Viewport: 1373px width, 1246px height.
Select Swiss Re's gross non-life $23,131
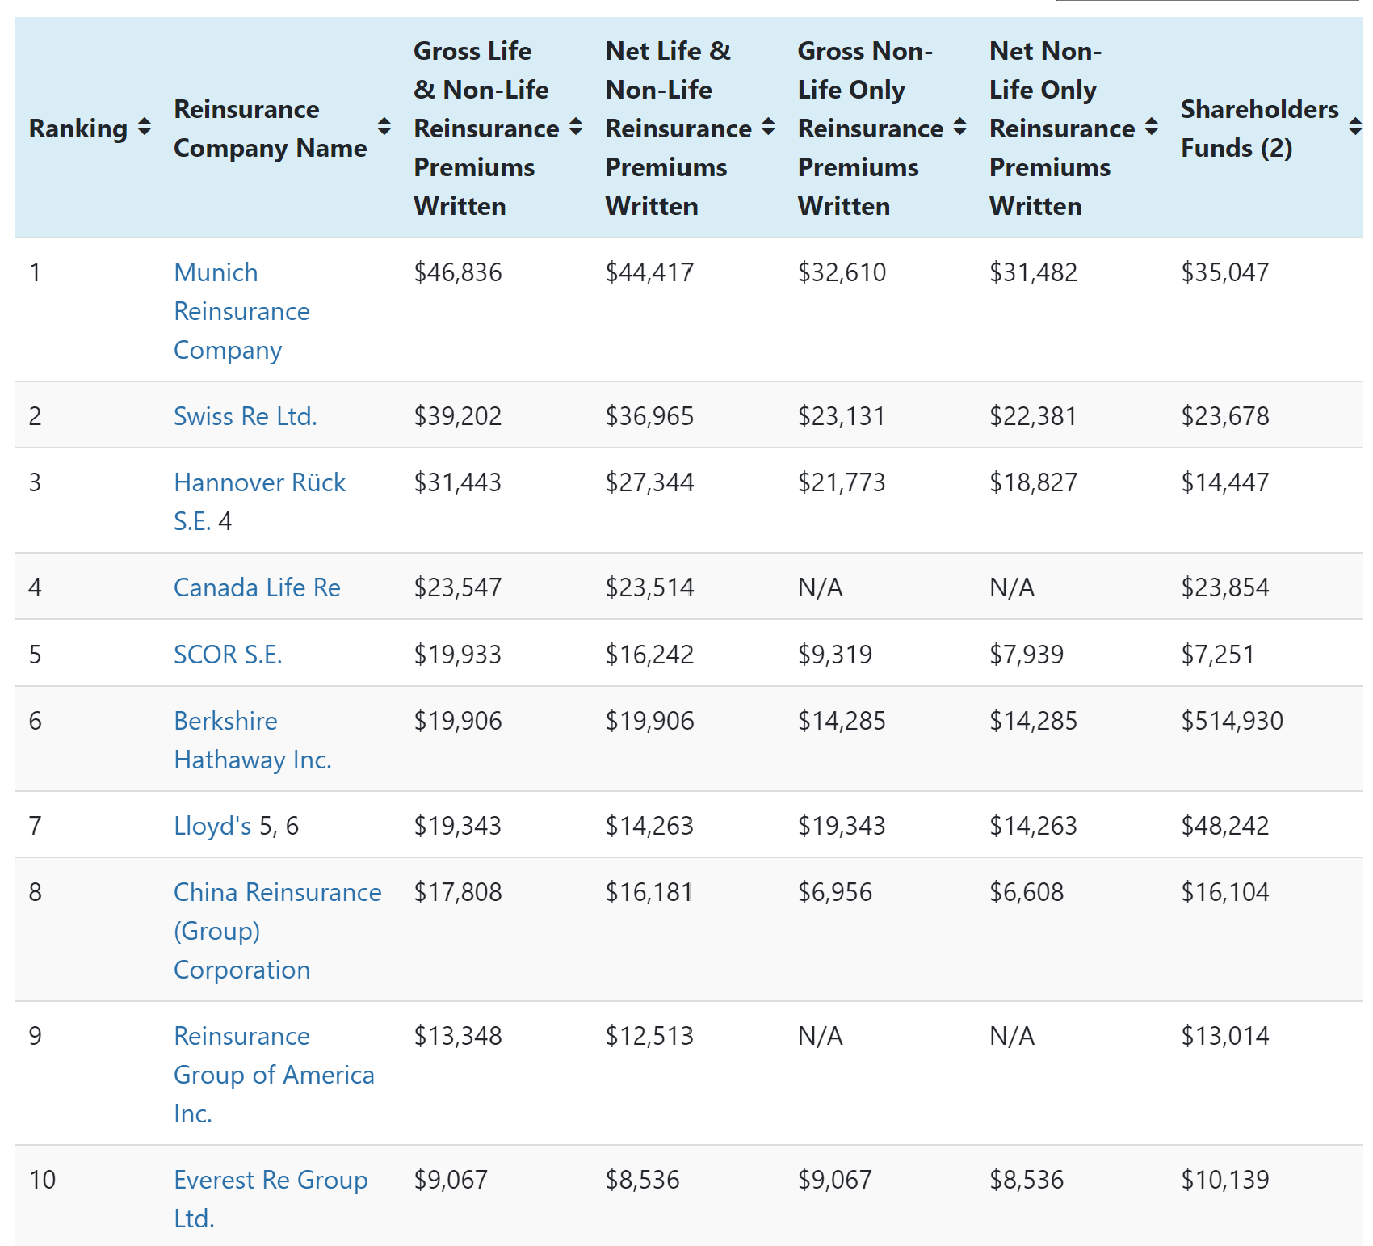tap(842, 416)
